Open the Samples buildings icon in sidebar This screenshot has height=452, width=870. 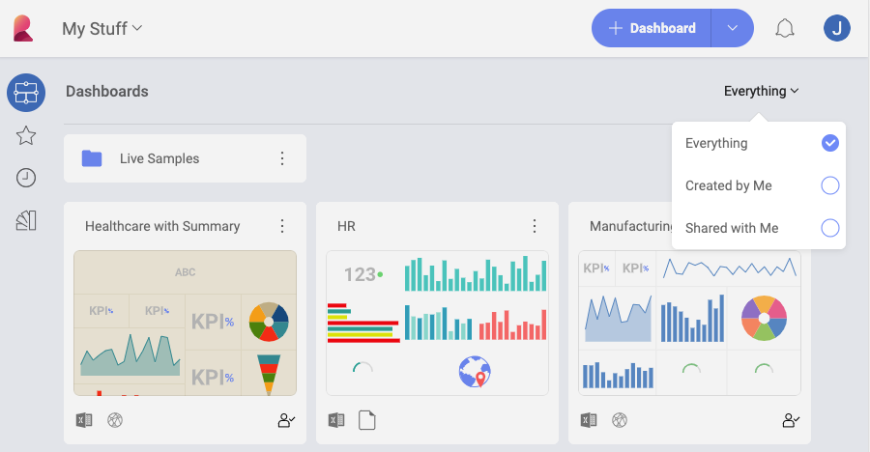(26, 220)
